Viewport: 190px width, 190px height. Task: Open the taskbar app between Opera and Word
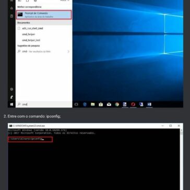tap(141, 104)
